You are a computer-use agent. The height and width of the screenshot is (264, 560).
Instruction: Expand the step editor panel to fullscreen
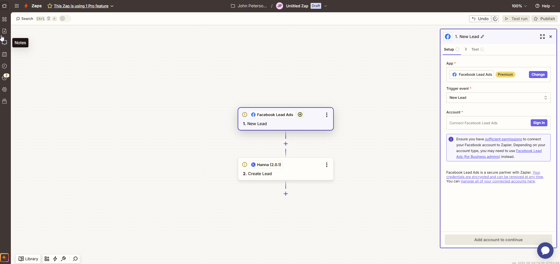542,37
